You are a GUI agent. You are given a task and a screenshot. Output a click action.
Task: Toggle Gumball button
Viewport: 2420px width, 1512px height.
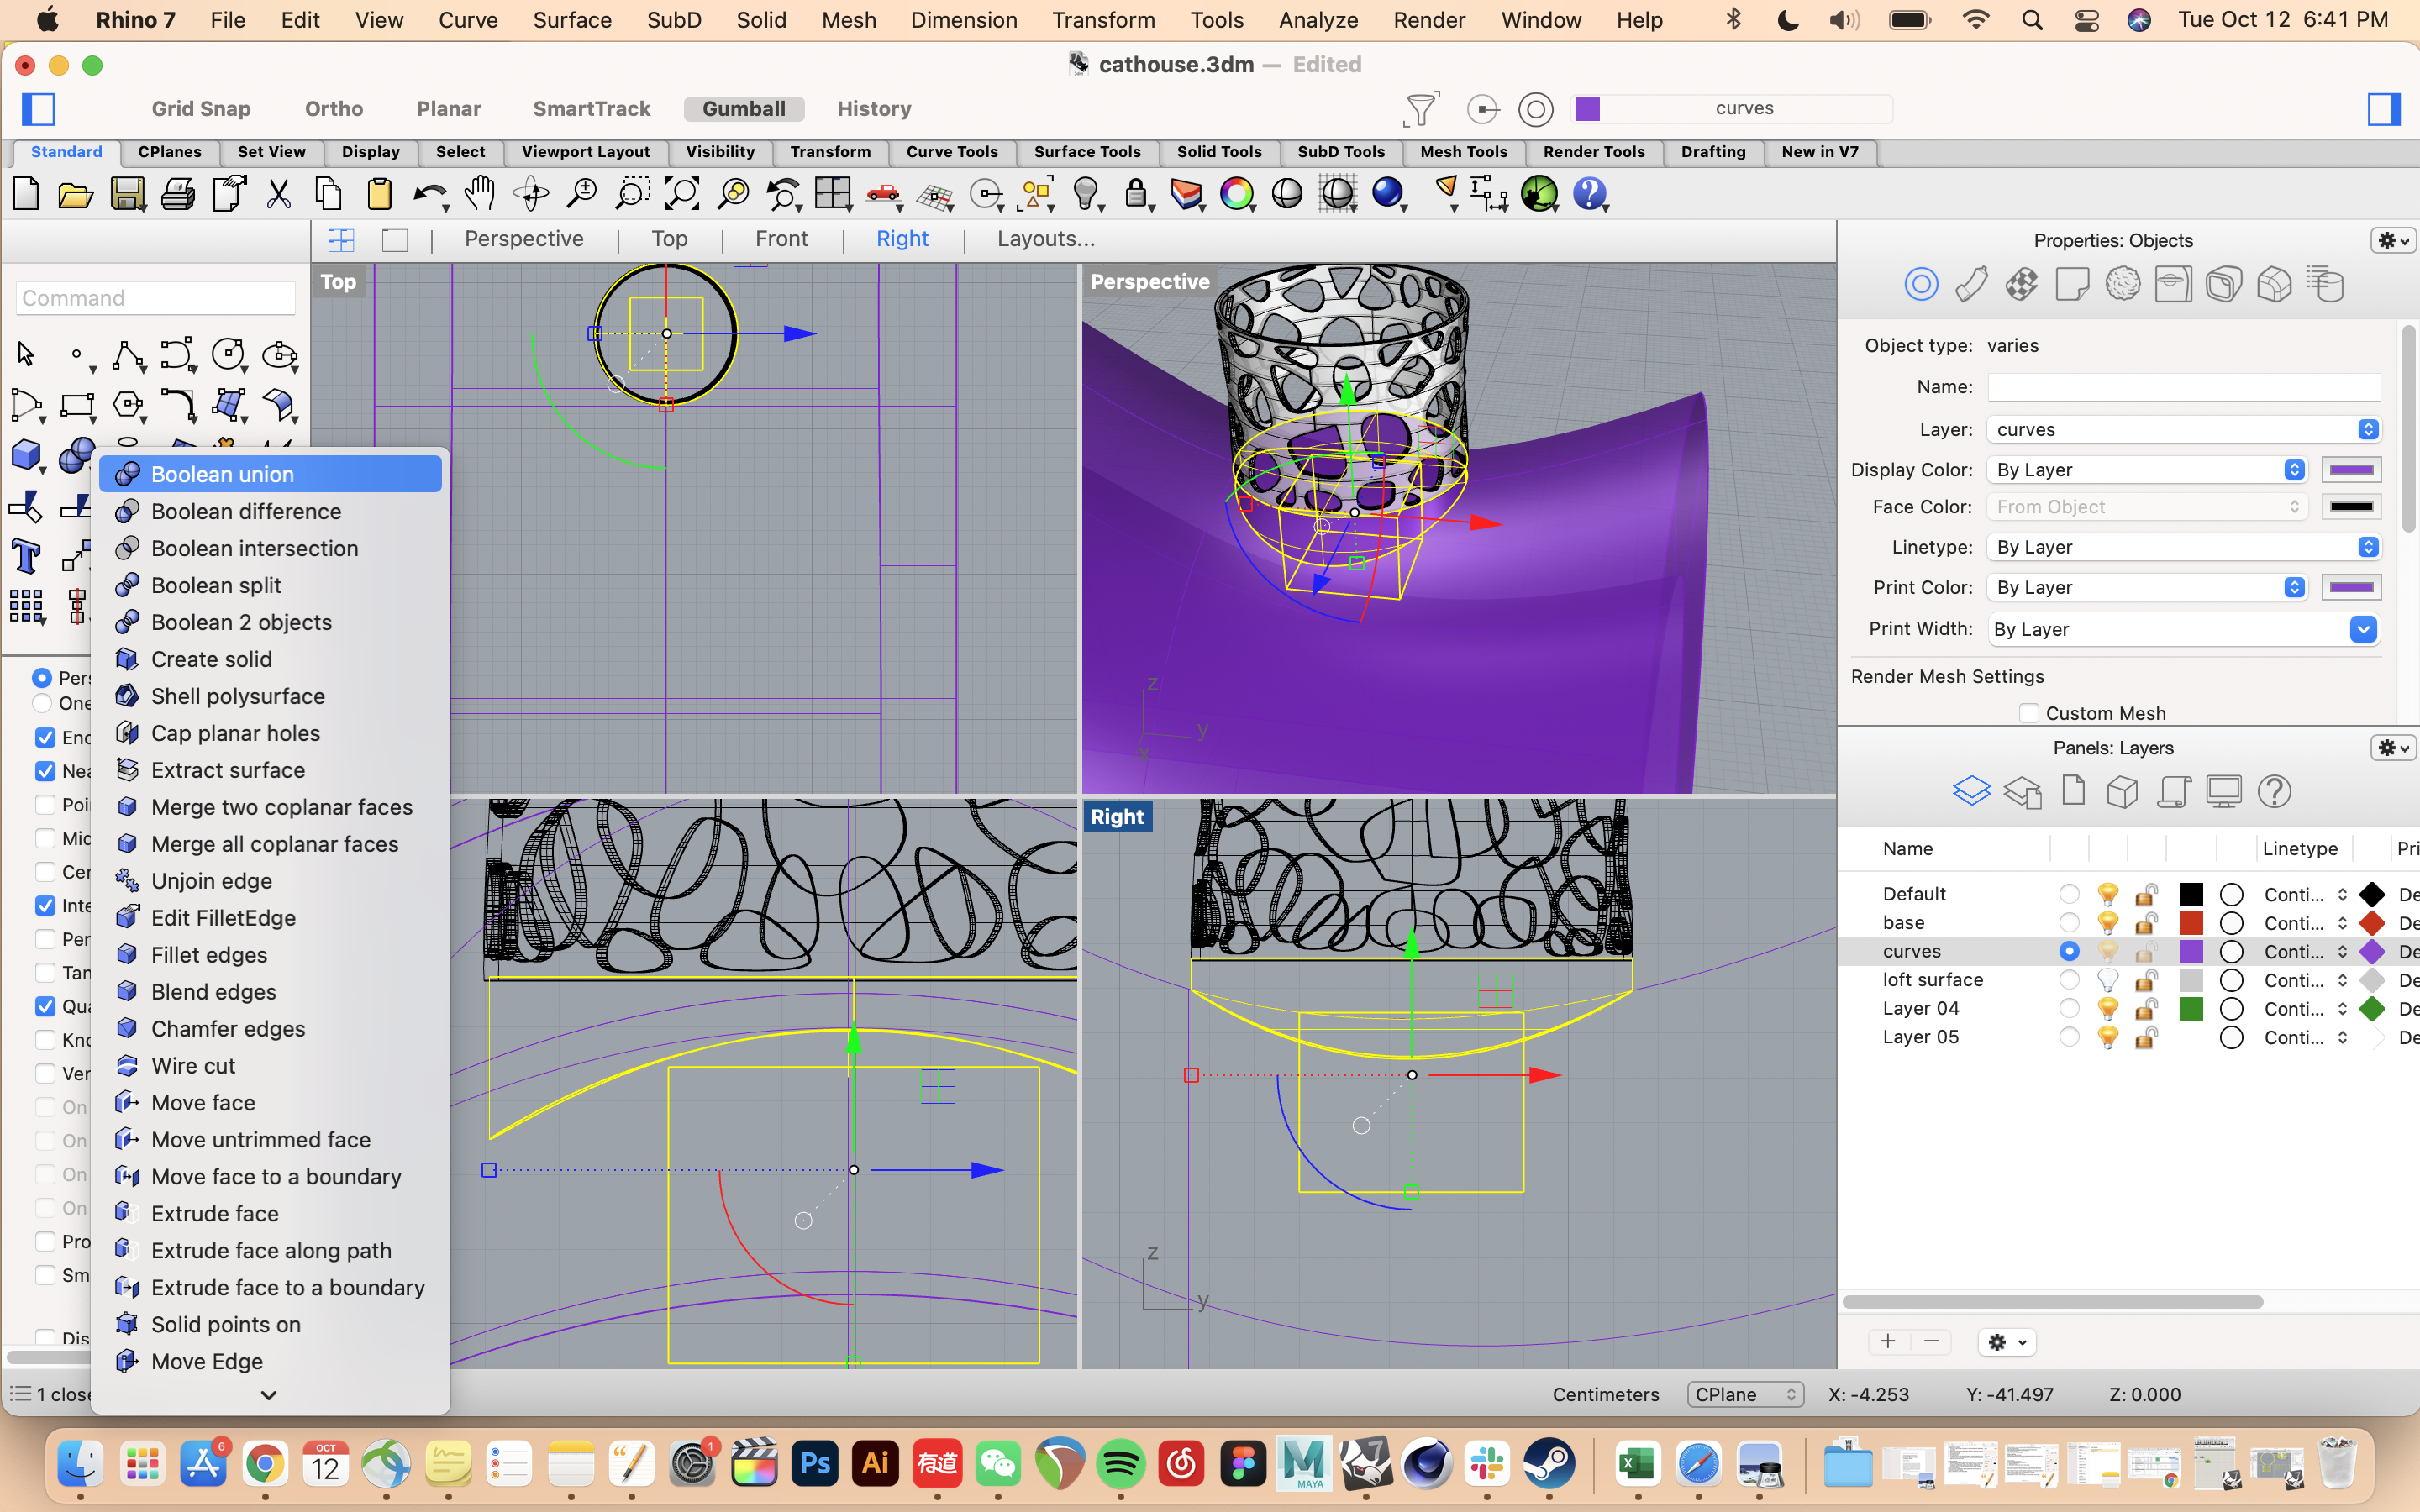[744, 109]
